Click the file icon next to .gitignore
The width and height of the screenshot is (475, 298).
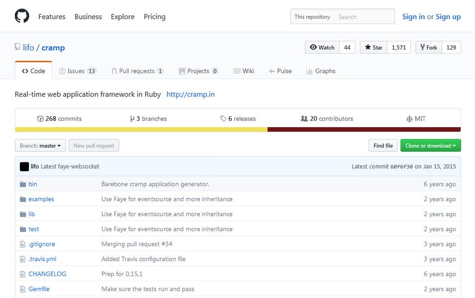[x=22, y=244]
